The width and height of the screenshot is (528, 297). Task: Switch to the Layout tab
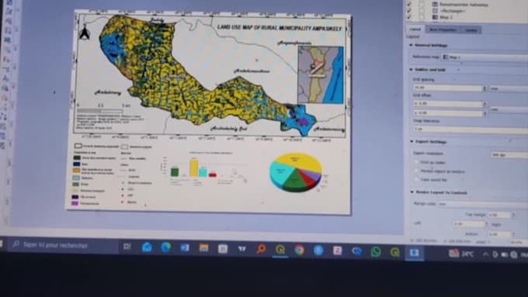[415, 29]
